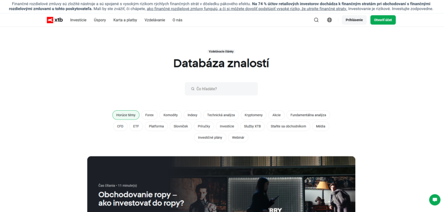This screenshot has height=212, width=444.
Task: Focus the Čo hľadáte? search field
Action: pyautogui.click(x=221, y=89)
